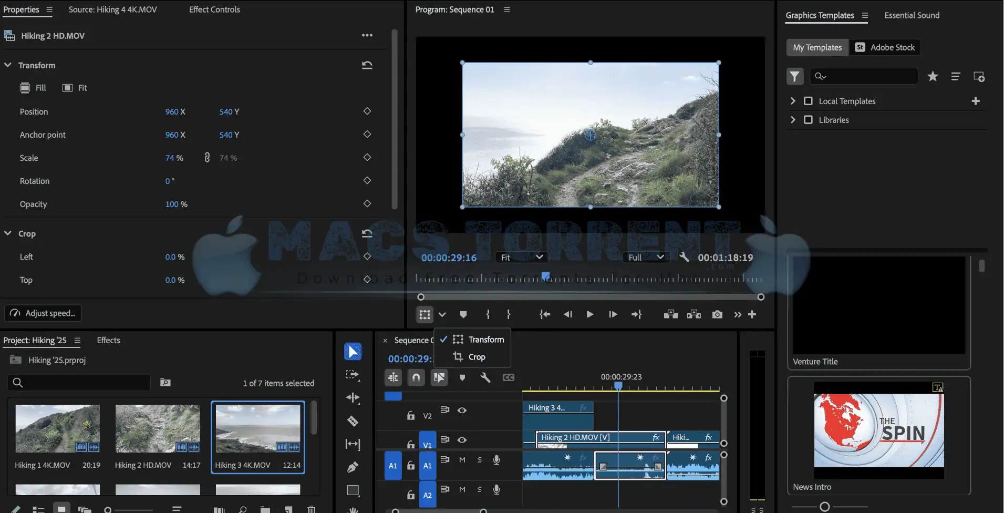Toggle scale link chain icon
The height and width of the screenshot is (513, 1004).
(x=207, y=158)
